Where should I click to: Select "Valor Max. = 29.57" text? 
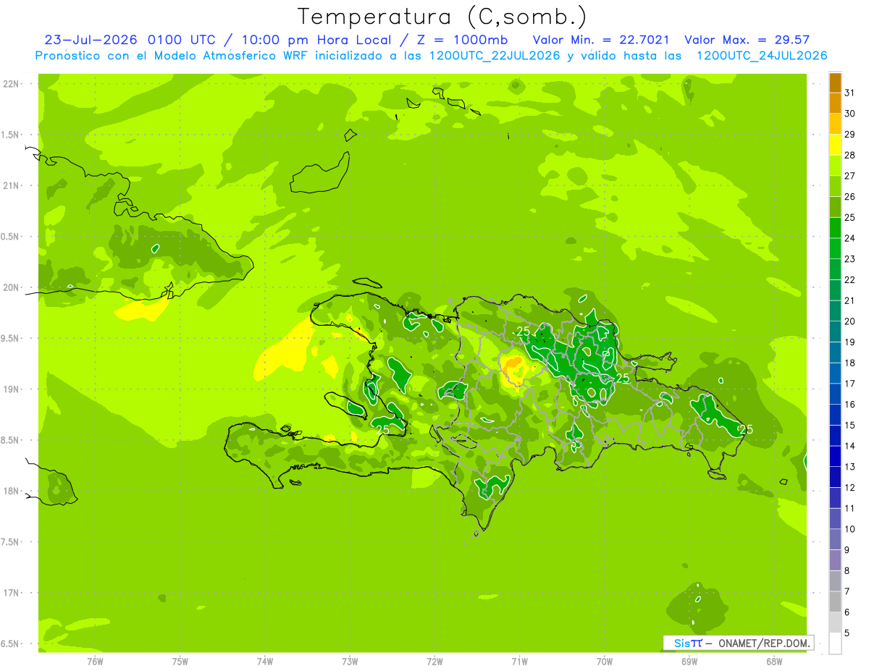(747, 40)
